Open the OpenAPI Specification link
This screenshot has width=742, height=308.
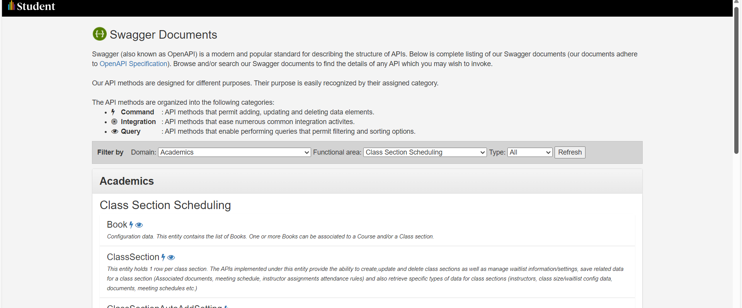(133, 64)
